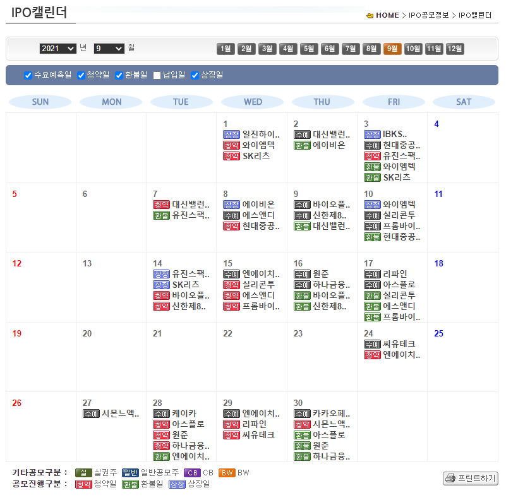
Task: Open 엔에이치.. forecast entry on September 15
Action: click(261, 274)
